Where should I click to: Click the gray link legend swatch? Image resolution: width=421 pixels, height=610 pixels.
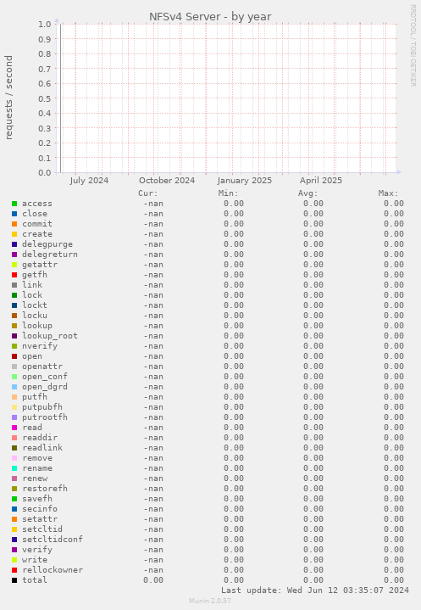point(14,285)
